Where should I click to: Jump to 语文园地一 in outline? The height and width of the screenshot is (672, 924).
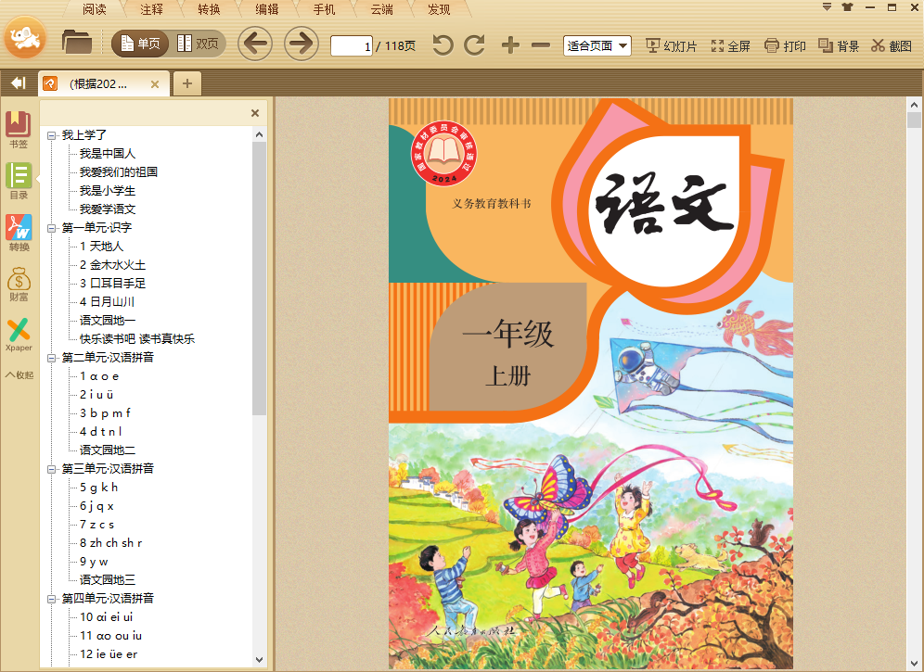coord(108,321)
